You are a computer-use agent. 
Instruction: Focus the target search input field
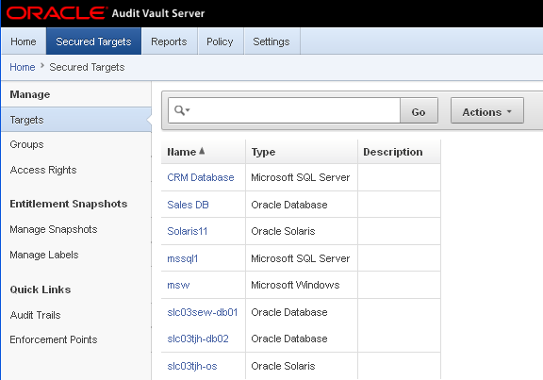pyautogui.click(x=284, y=110)
